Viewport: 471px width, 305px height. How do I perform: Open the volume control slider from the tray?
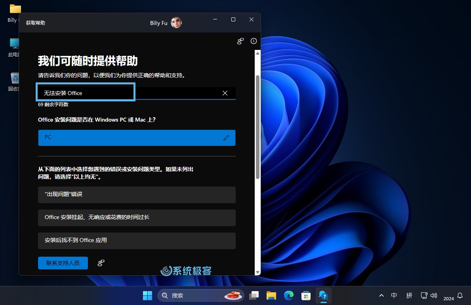click(x=434, y=295)
